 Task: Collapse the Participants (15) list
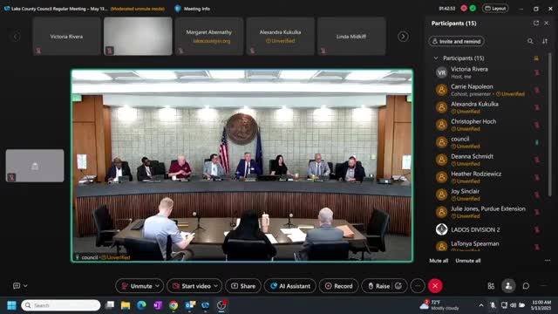[x=436, y=58]
